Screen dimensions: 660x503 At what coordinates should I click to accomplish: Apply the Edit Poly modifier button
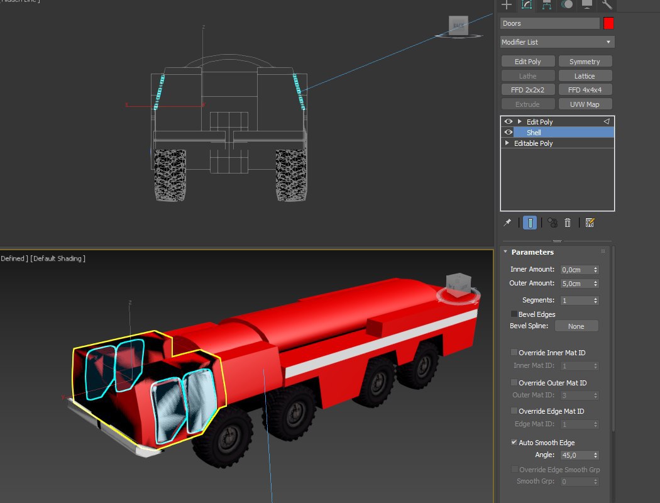(528, 62)
